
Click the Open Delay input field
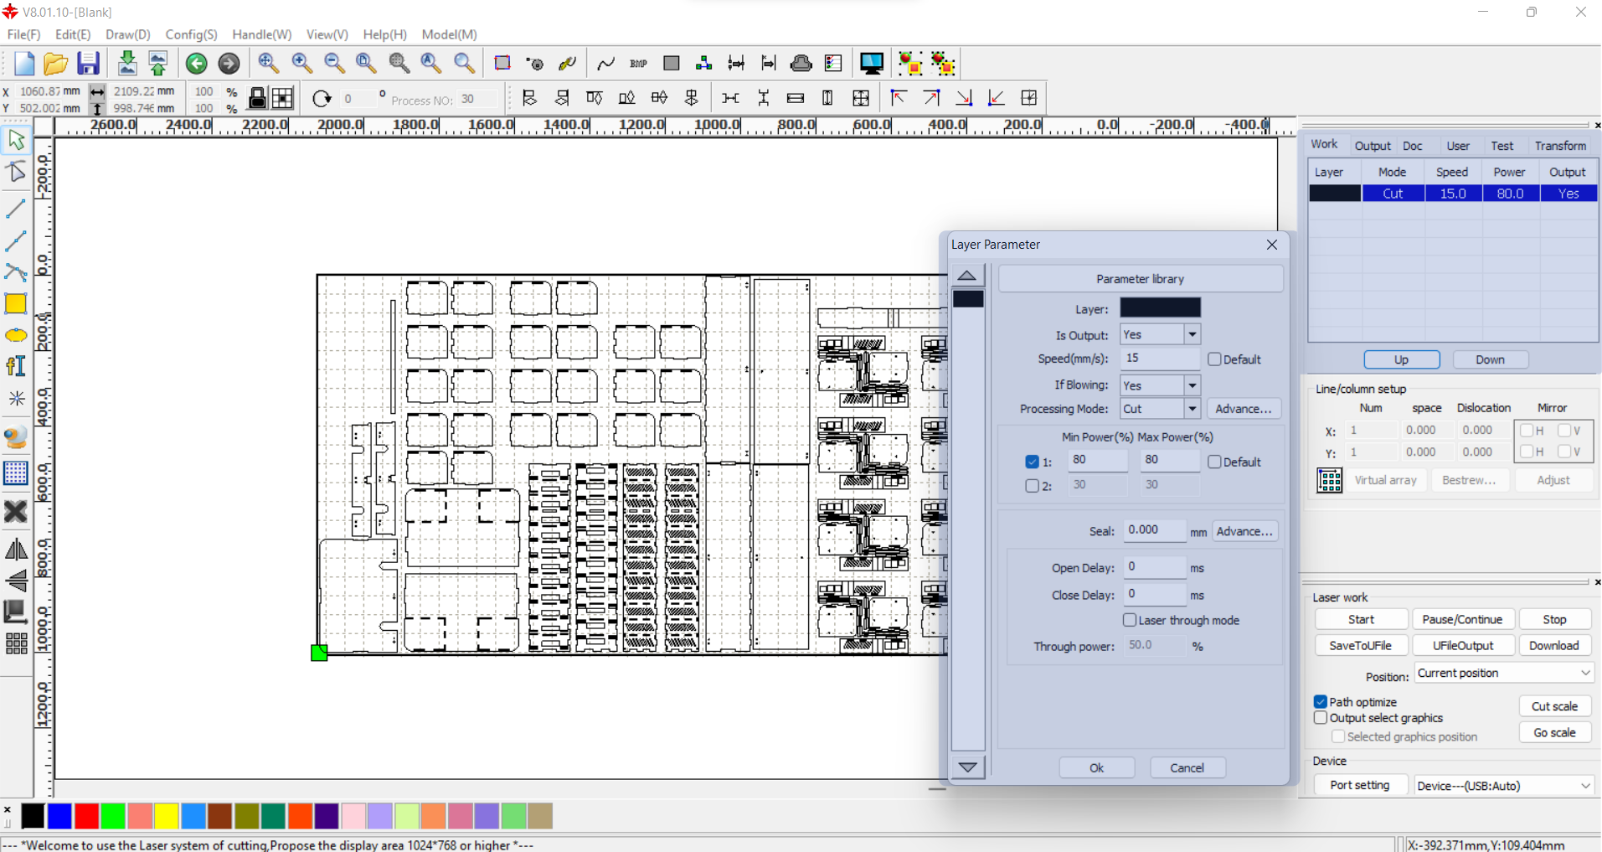point(1154,567)
